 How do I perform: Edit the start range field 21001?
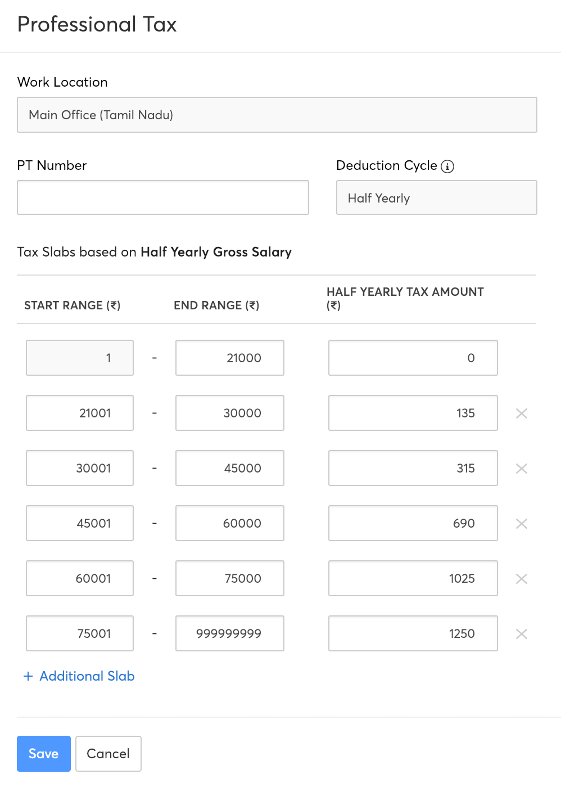click(80, 413)
